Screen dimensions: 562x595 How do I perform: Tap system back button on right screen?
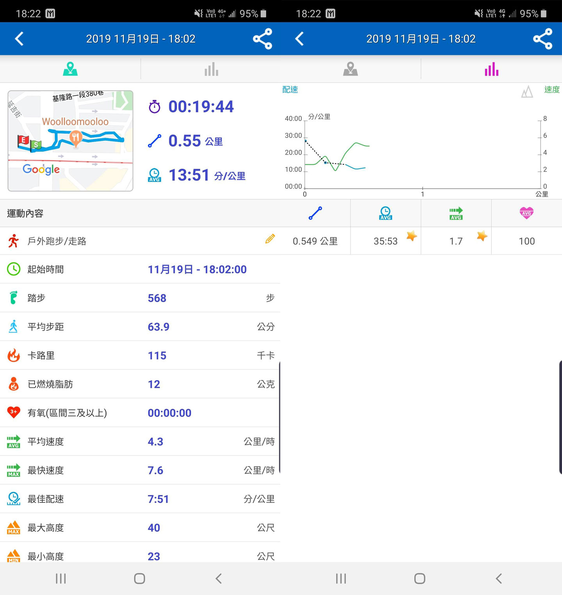(499, 578)
